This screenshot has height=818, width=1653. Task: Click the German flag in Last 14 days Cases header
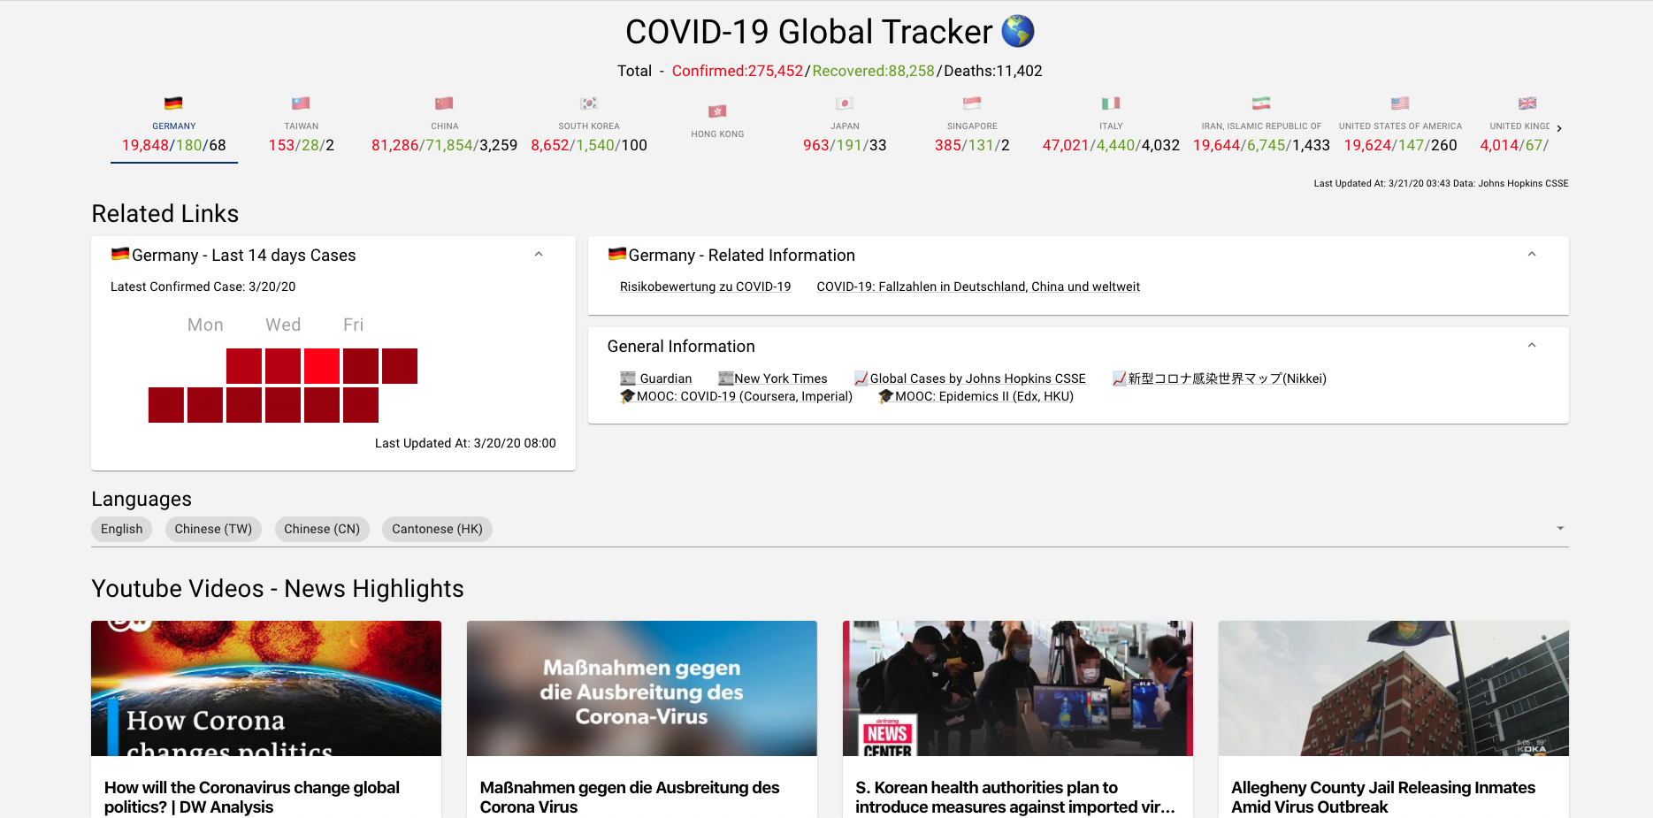(x=120, y=255)
